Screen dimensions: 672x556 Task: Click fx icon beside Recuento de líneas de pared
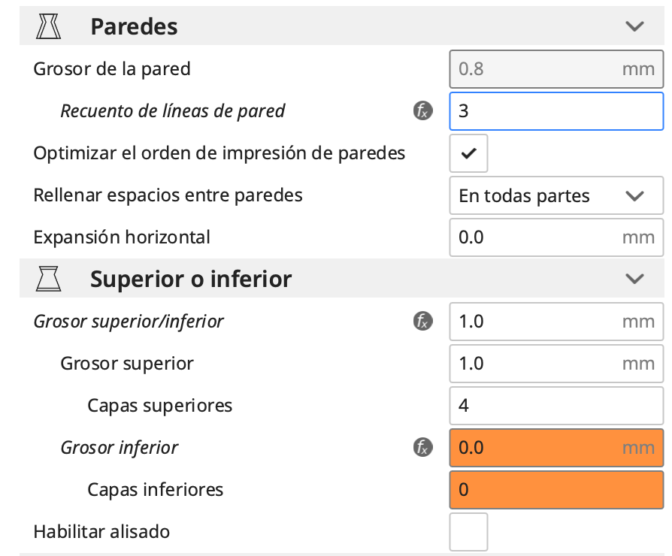click(423, 111)
